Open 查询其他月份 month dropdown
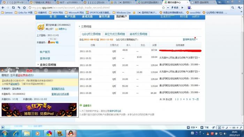Screen dimensions: 244x137 click(x=190, y=39)
